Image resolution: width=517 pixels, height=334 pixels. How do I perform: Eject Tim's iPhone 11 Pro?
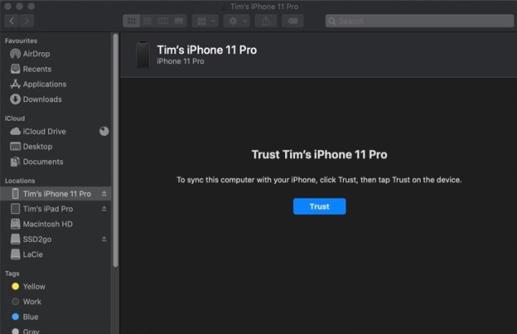(x=104, y=194)
